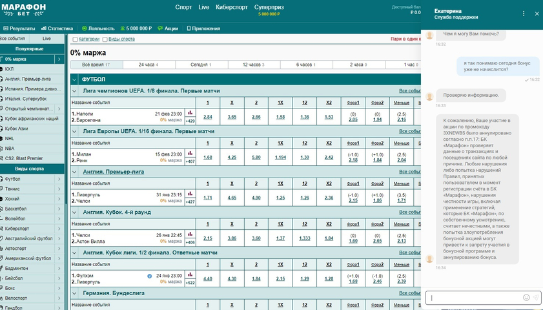Viewport: 543px width, 310px height.
Task: Click the send message arrow icon
Action: click(536, 298)
